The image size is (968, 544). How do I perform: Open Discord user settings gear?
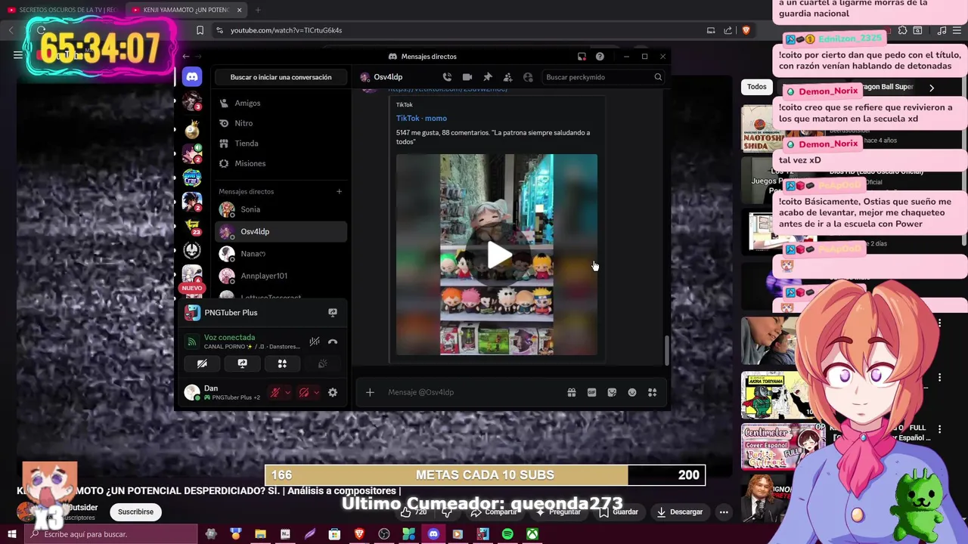pyautogui.click(x=333, y=392)
